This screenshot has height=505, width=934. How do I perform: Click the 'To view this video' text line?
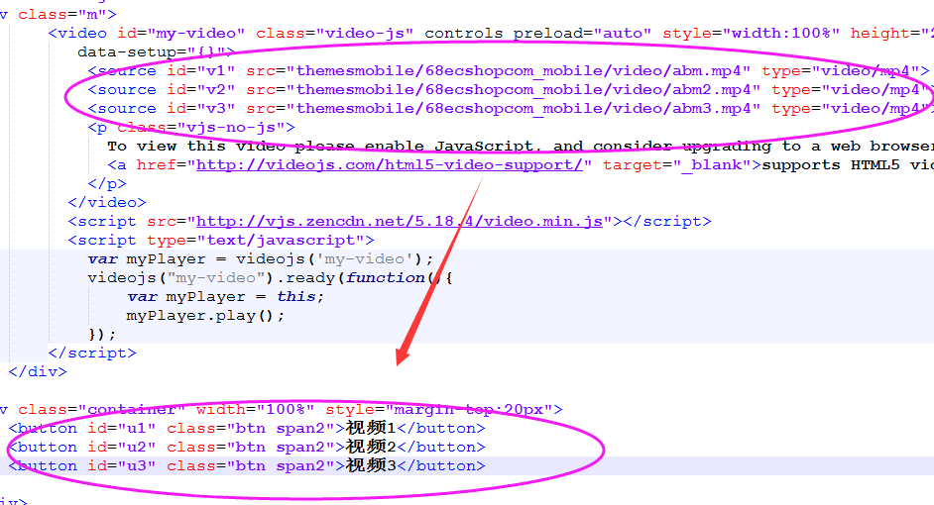point(521,147)
